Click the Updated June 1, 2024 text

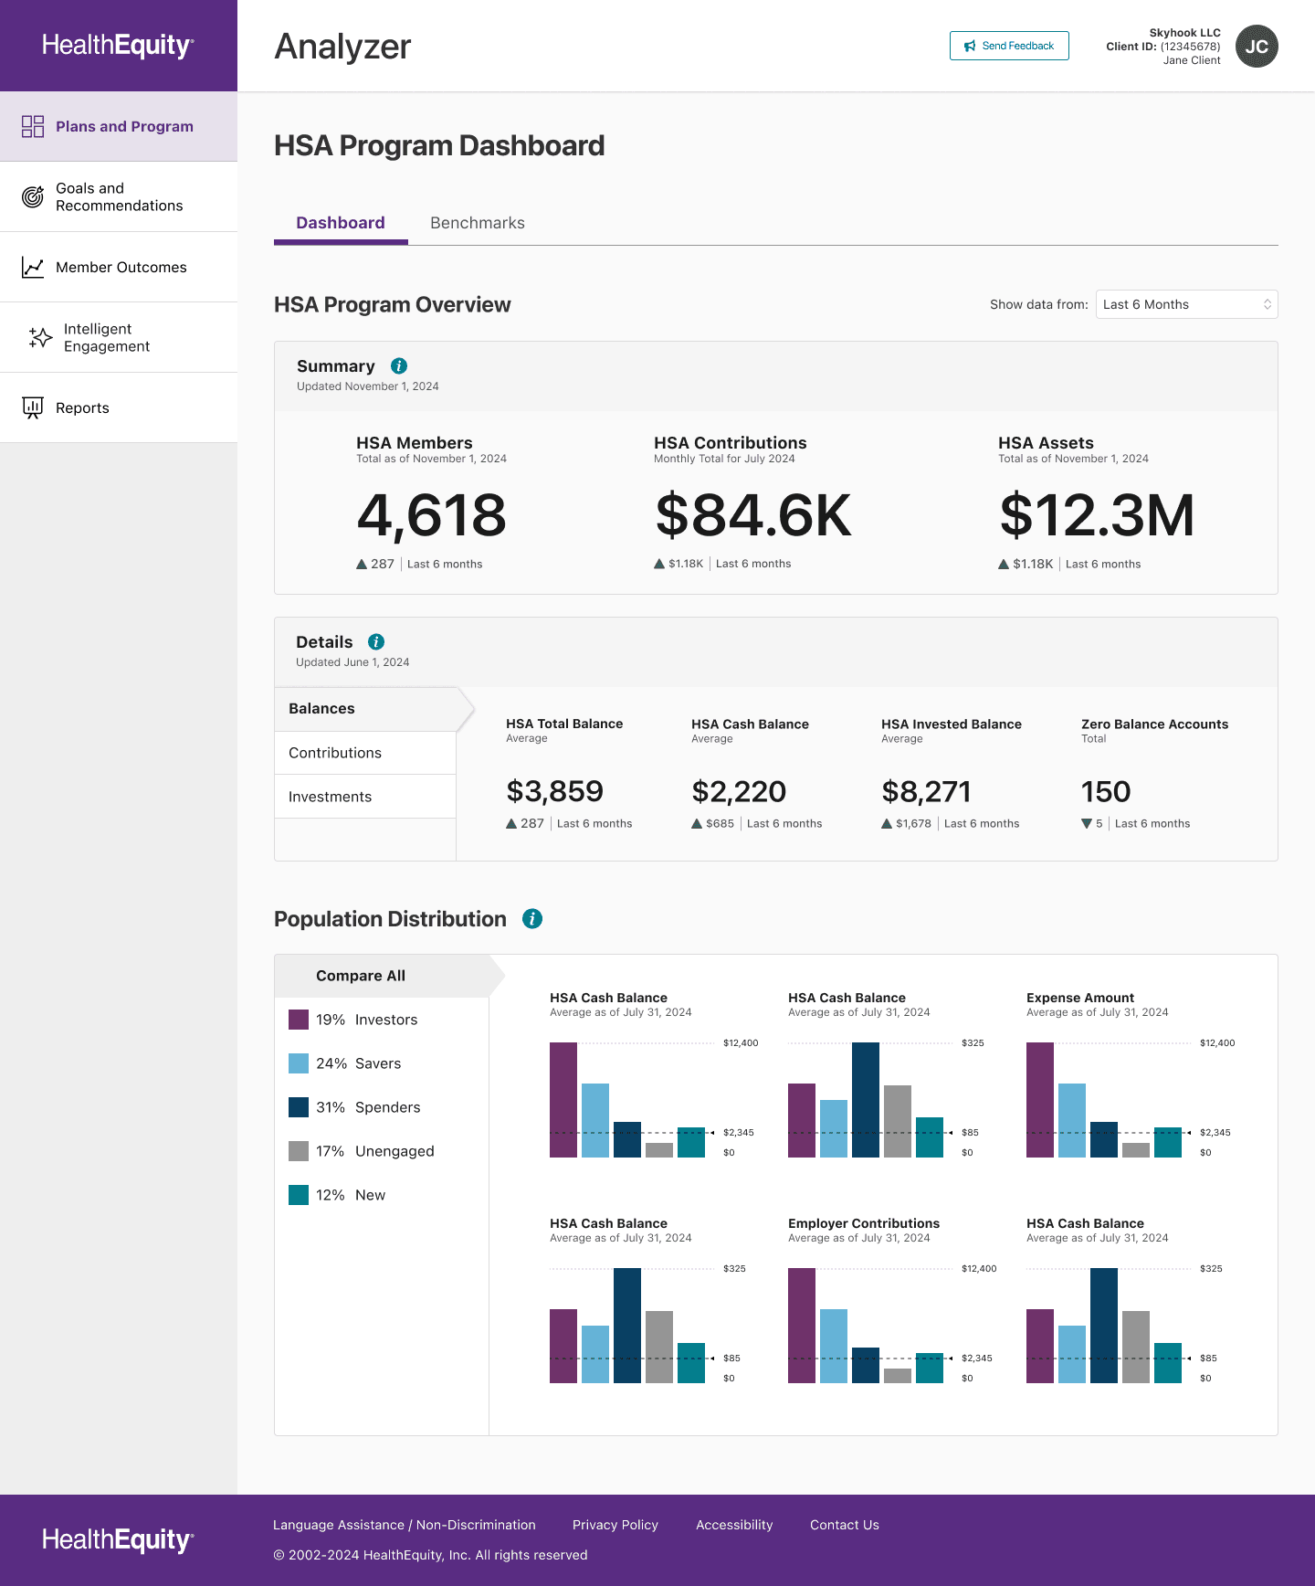[352, 662]
